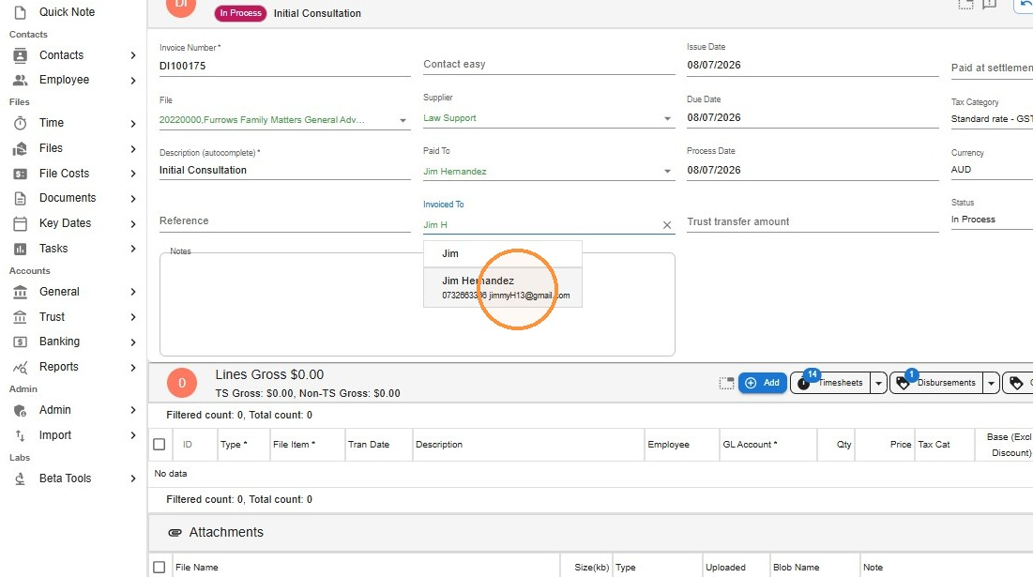Image resolution: width=1033 pixels, height=577 pixels.
Task: Expand the Import menu chevron
Action: [x=133, y=435]
